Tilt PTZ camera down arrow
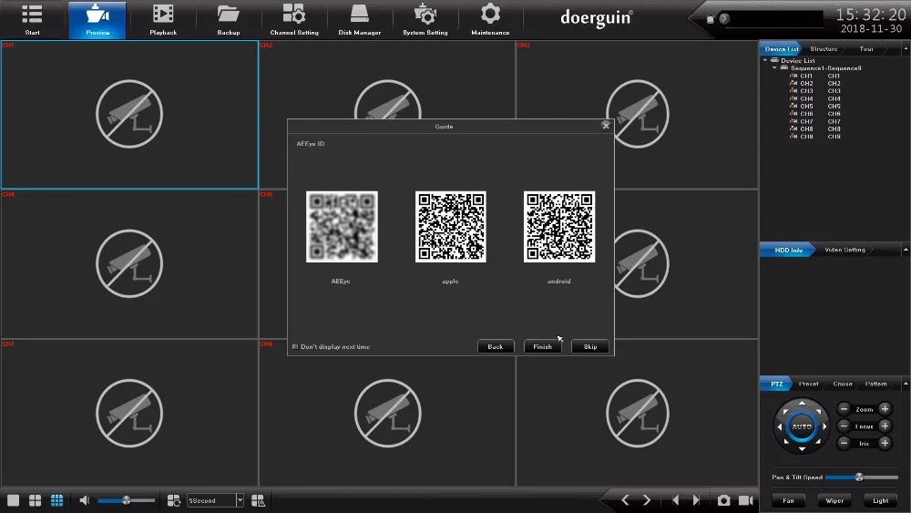This screenshot has width=911, height=513. 802,449
